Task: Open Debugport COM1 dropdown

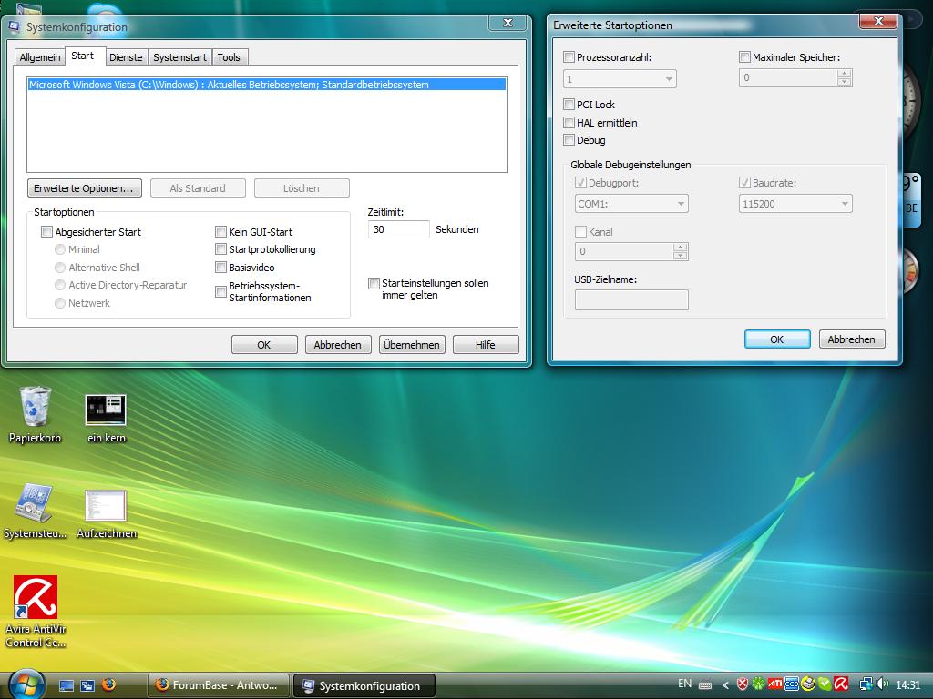Action: [x=631, y=203]
